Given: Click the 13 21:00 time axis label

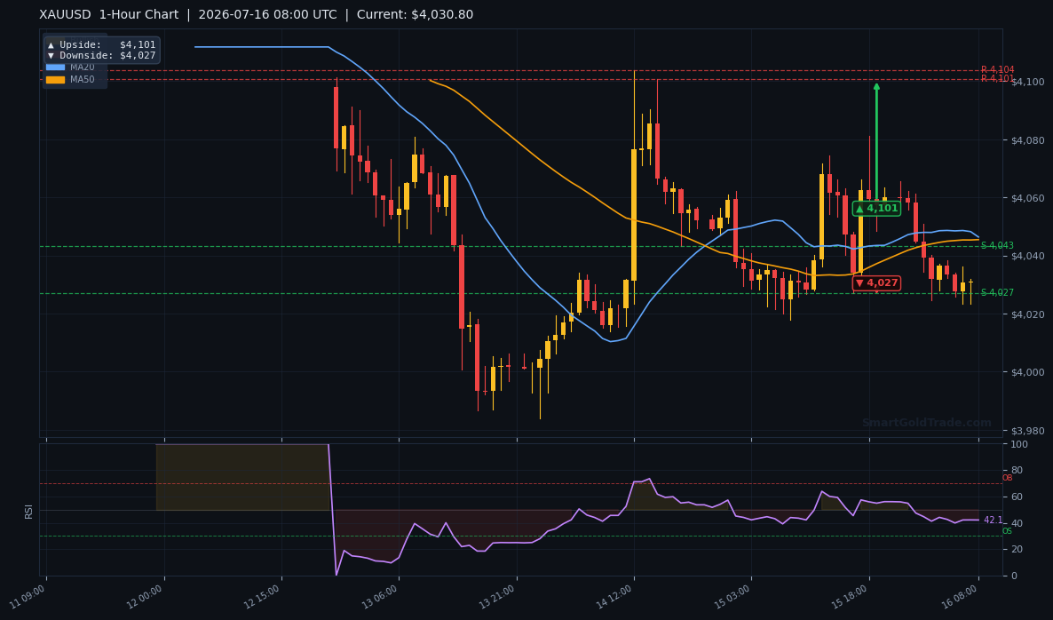Looking at the screenshot, I should (x=497, y=597).
